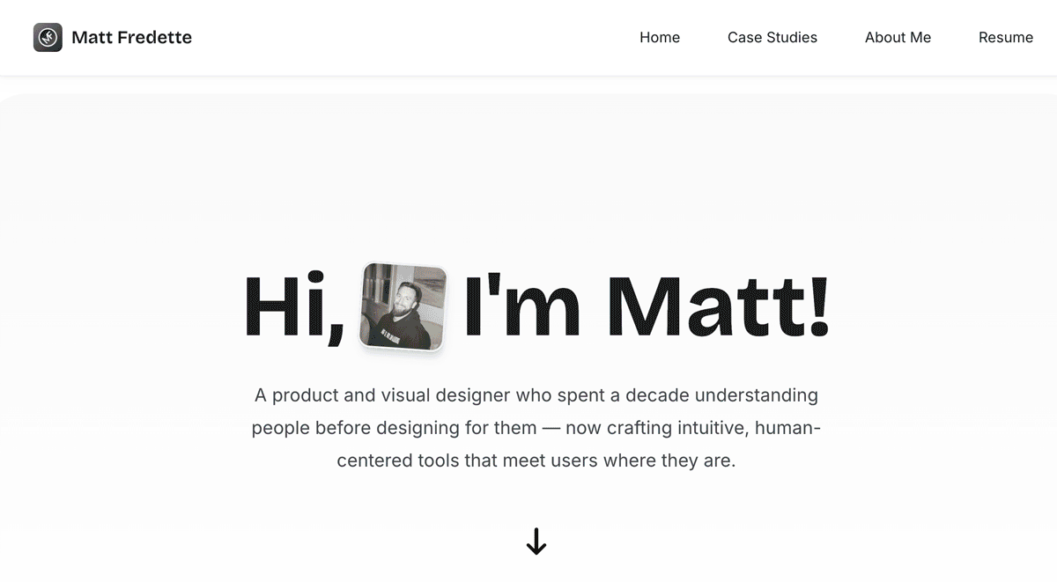Open the Resume page
This screenshot has width=1057, height=582.
tap(1006, 37)
